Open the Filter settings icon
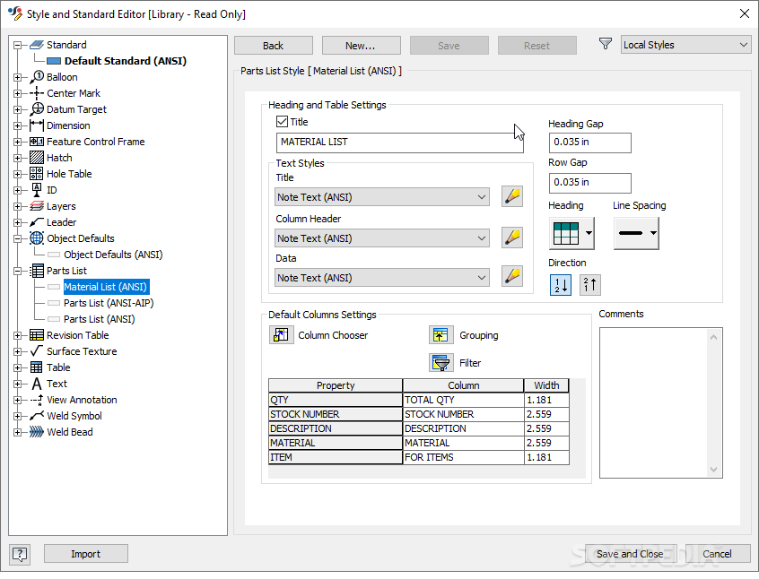The height and width of the screenshot is (579, 759). 441,362
